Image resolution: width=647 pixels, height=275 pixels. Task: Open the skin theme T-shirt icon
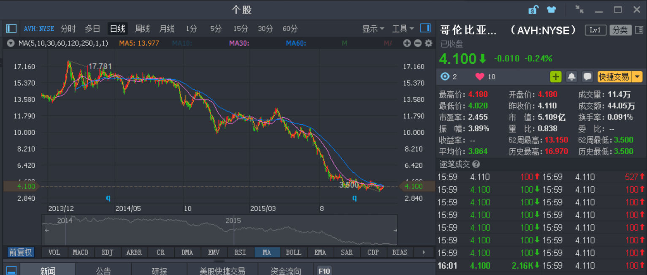pos(551,9)
